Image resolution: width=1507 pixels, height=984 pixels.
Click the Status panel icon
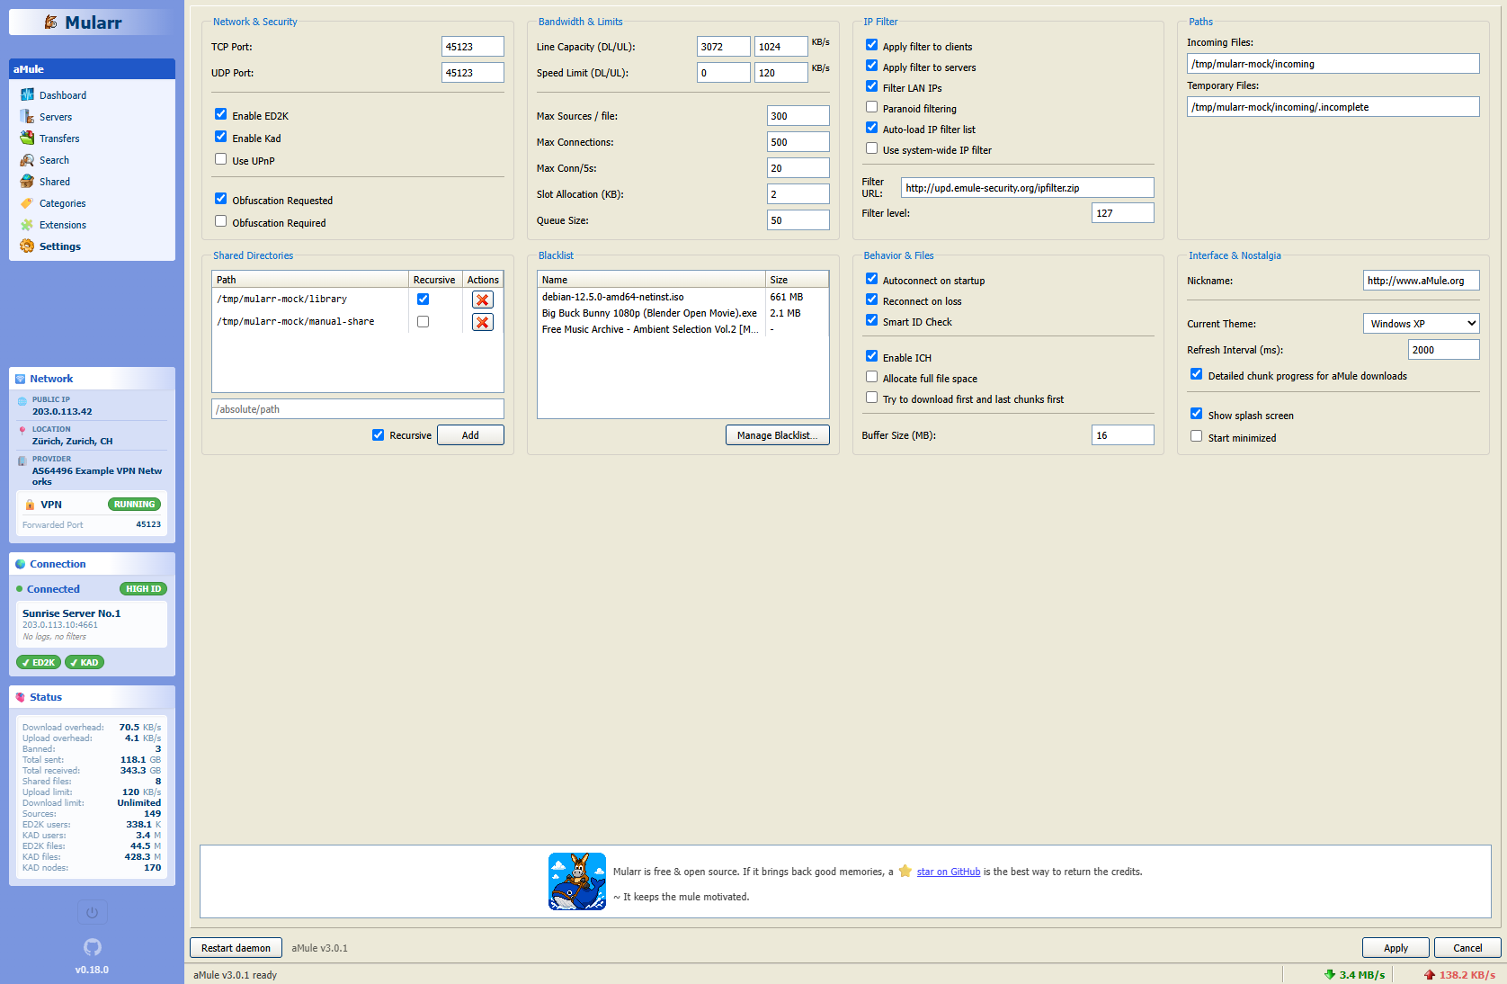21,697
